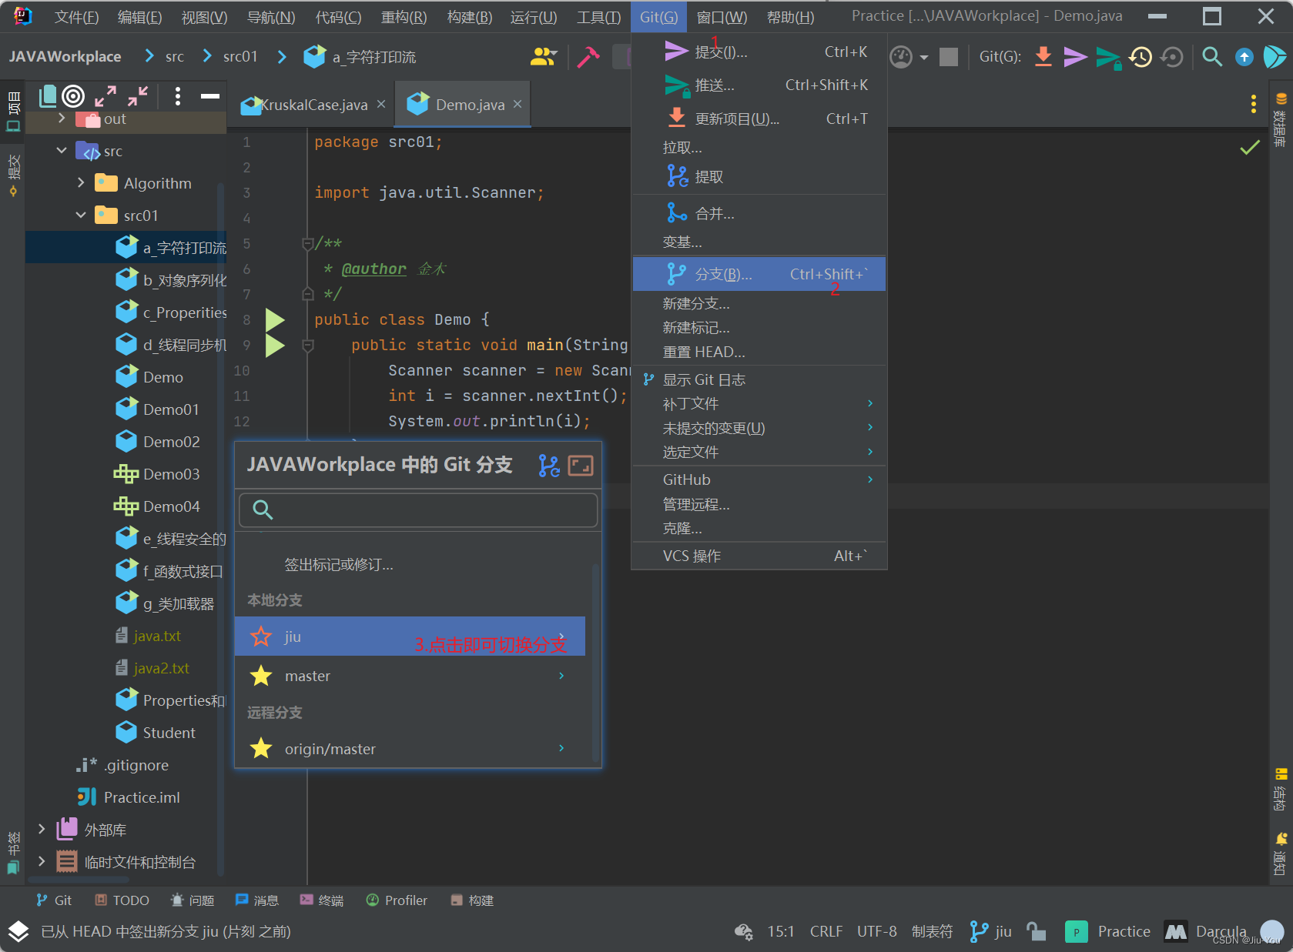Click the Push toolbar icon
Image resolution: width=1293 pixels, height=952 pixels.
click(1108, 57)
